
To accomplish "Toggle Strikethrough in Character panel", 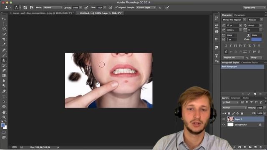I will click(259, 45).
